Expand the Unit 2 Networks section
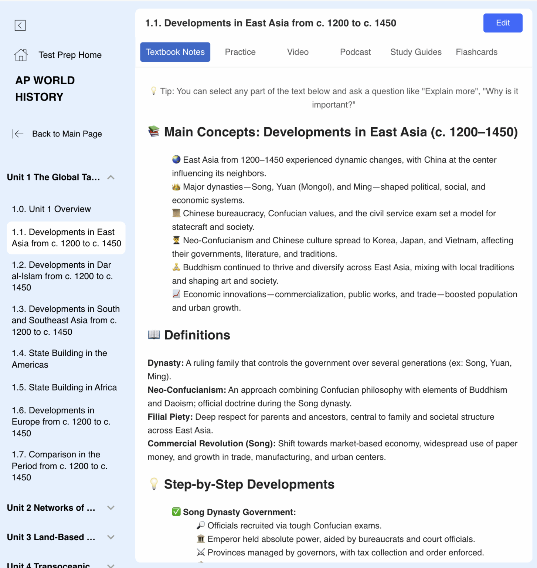 111,508
